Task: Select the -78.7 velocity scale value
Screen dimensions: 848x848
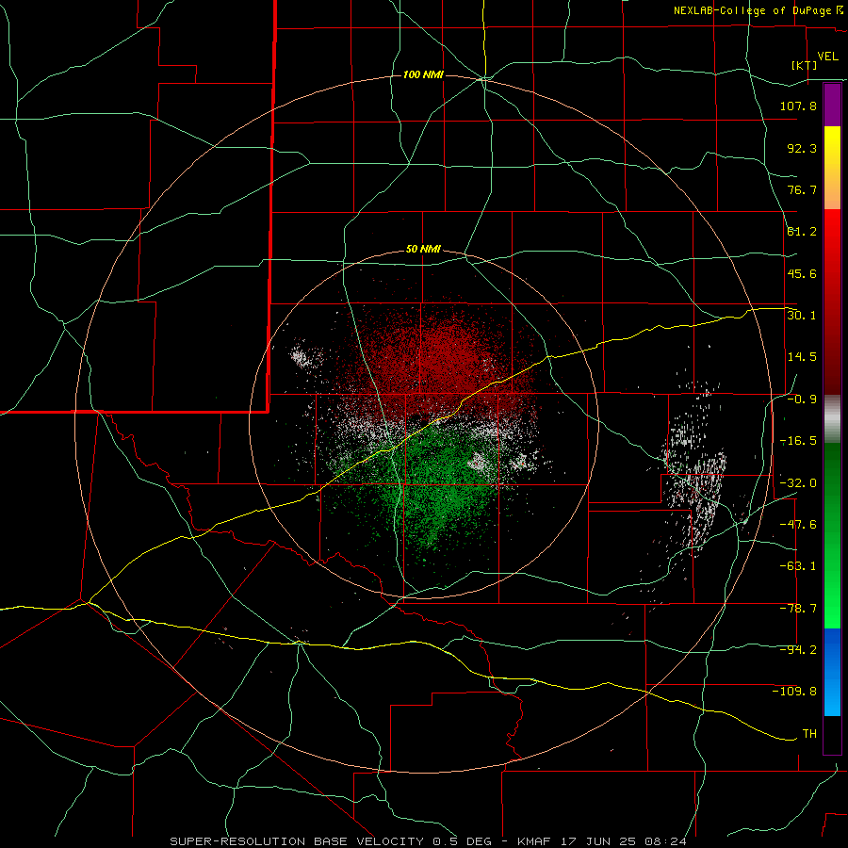Action: coord(798,609)
